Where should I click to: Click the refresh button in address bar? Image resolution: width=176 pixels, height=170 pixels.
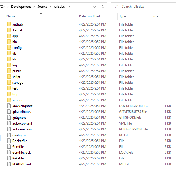103,7
